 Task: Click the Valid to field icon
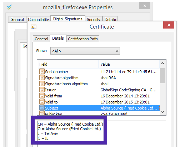tap(42, 102)
